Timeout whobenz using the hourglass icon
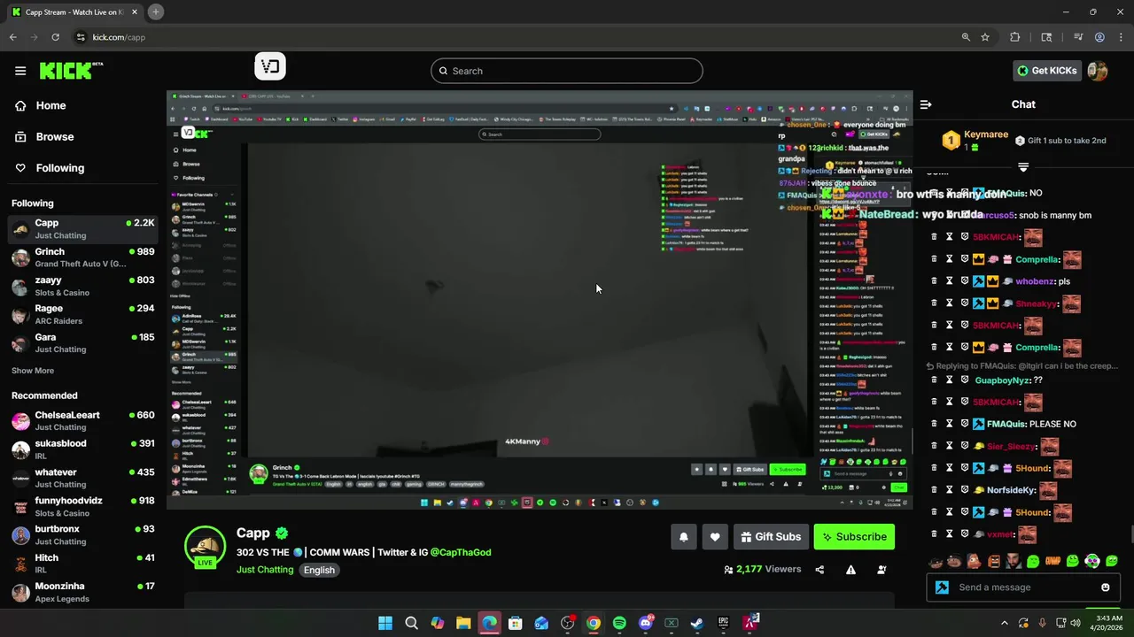The width and height of the screenshot is (1134, 637). click(949, 281)
